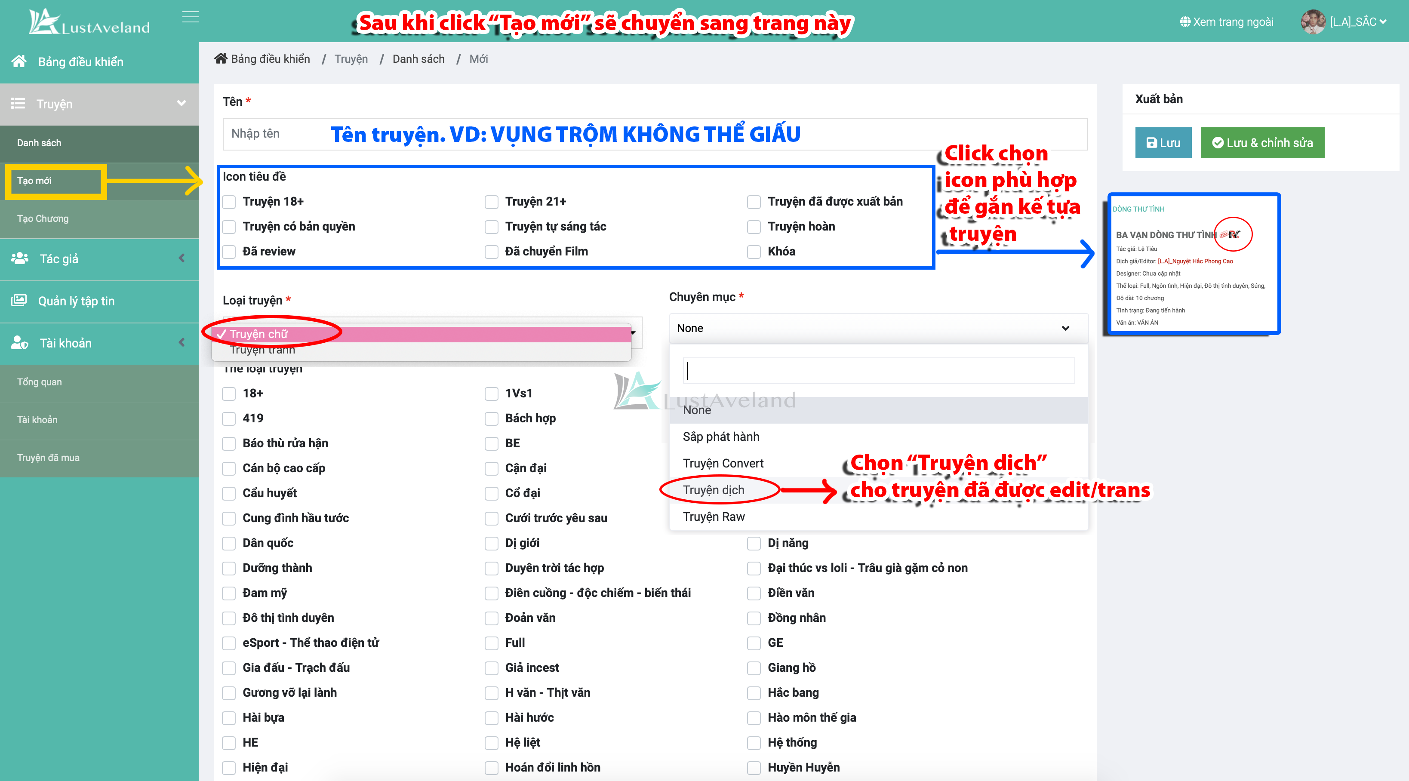This screenshot has width=1409, height=781.
Task: Click the list icon next to Truyện
Action: coord(18,103)
